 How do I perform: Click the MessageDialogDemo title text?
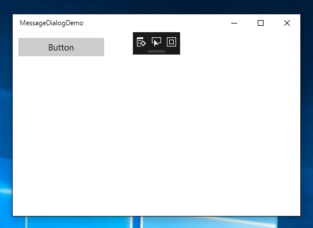[52, 23]
